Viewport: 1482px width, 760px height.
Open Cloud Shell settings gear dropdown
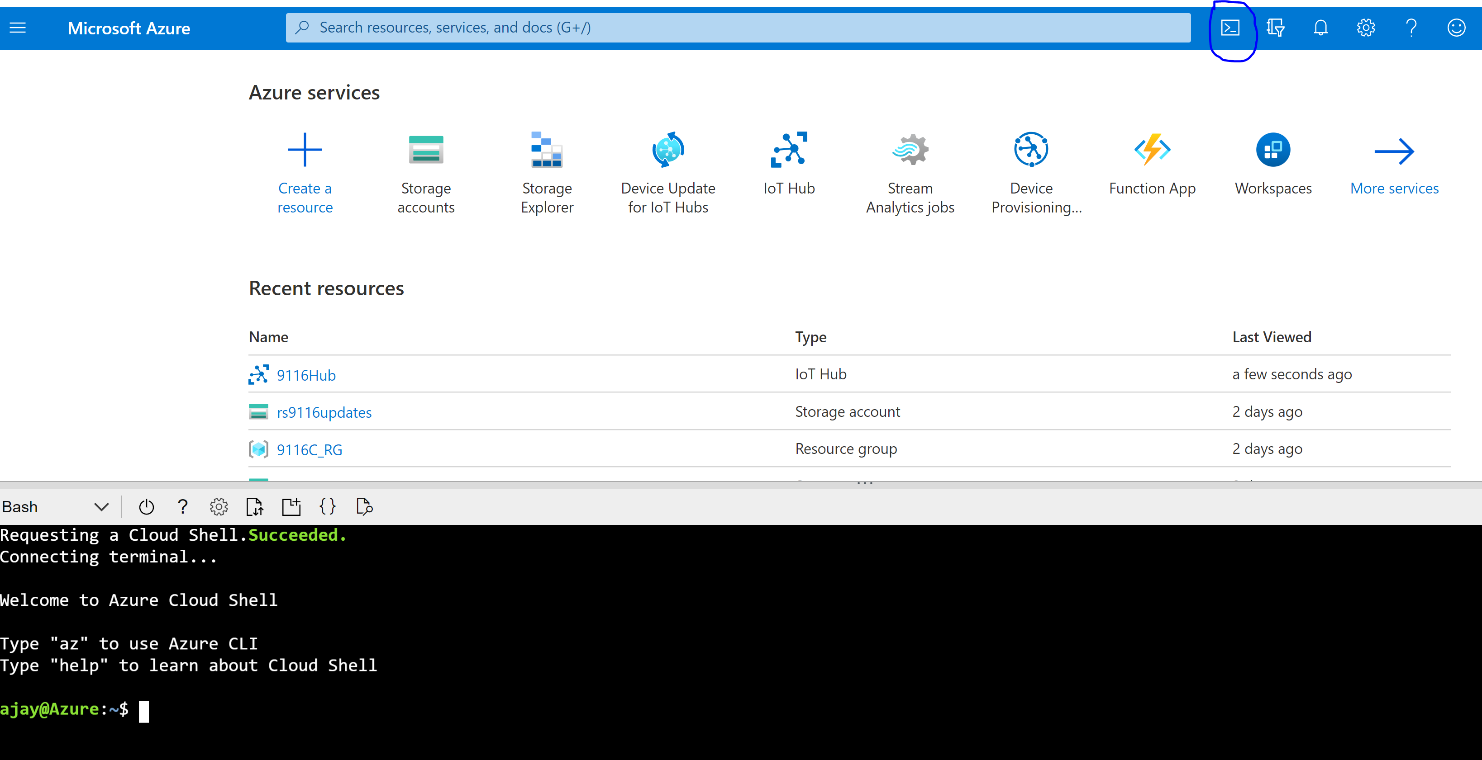(x=219, y=507)
